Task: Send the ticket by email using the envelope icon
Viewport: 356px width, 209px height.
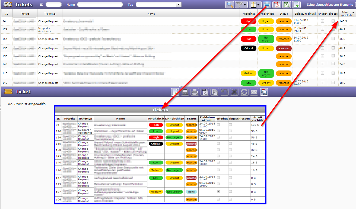Action: tap(254, 92)
